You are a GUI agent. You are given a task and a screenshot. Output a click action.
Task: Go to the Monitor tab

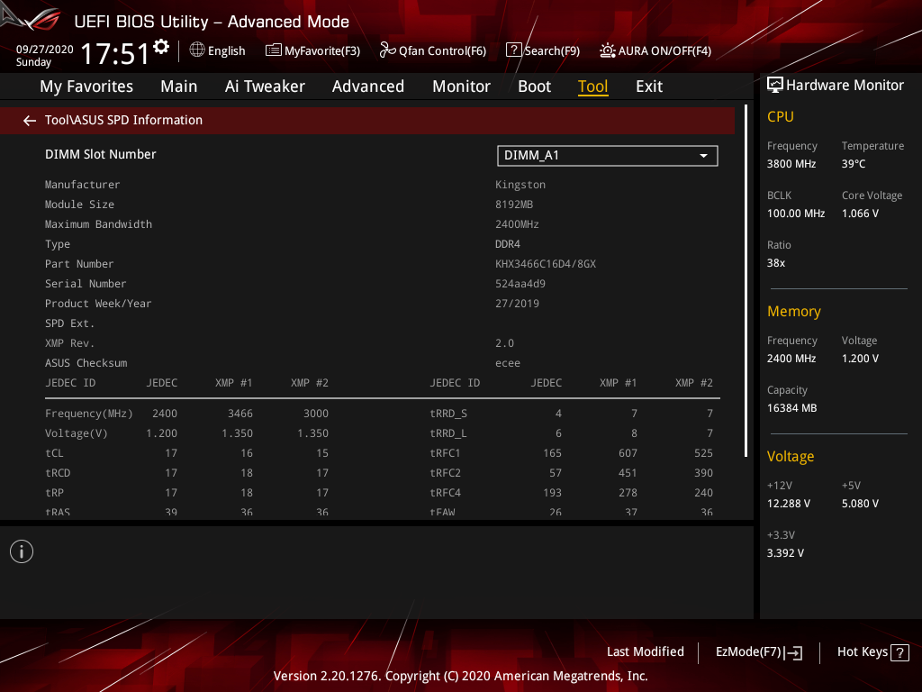pyautogui.click(x=461, y=86)
